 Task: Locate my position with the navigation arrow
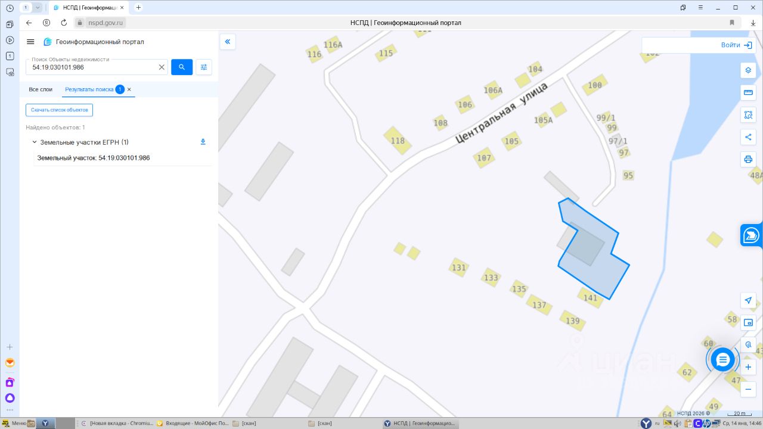pos(748,300)
